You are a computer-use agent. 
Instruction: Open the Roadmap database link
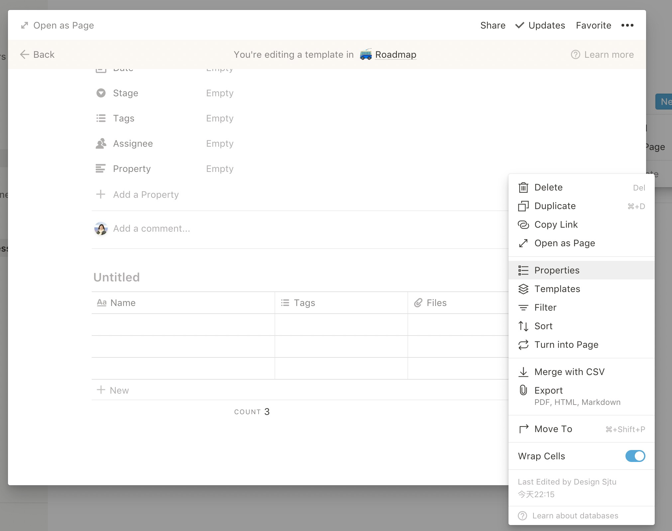point(395,55)
